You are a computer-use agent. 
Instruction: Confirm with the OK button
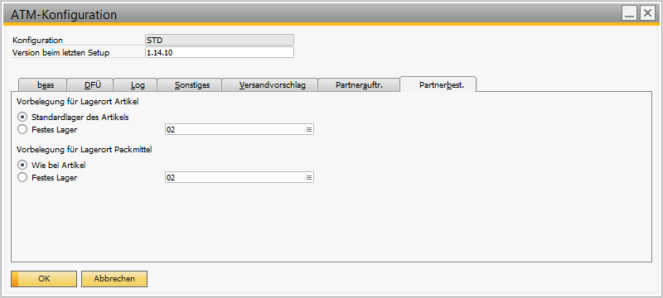[x=44, y=279]
